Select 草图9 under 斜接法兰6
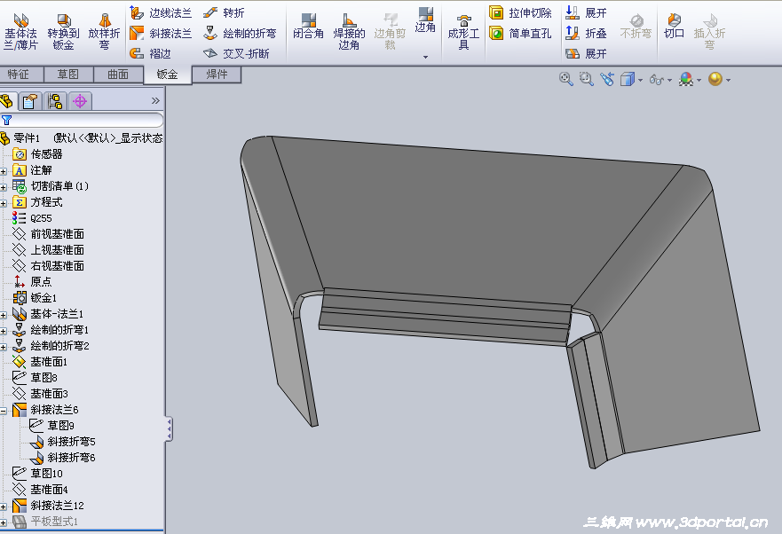This screenshot has width=782, height=534. click(x=51, y=425)
